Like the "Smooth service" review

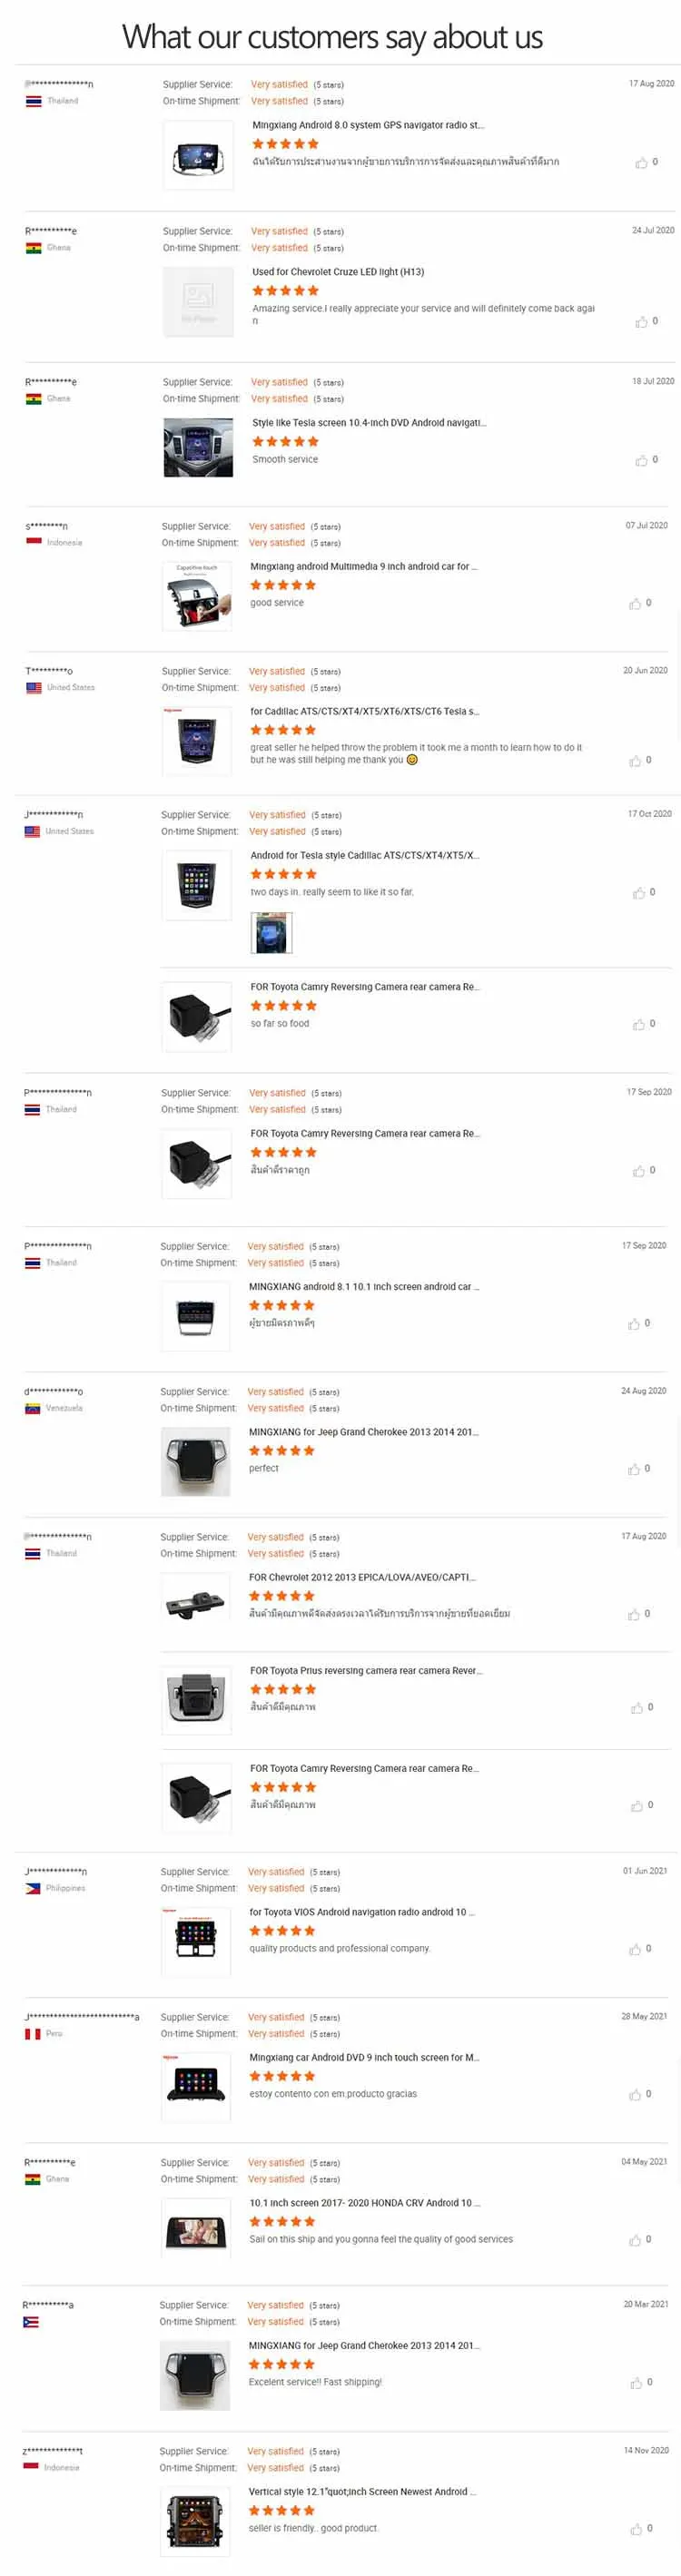[641, 460]
